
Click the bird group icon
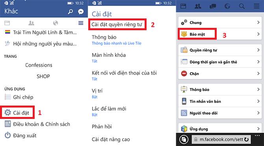point(7,44)
